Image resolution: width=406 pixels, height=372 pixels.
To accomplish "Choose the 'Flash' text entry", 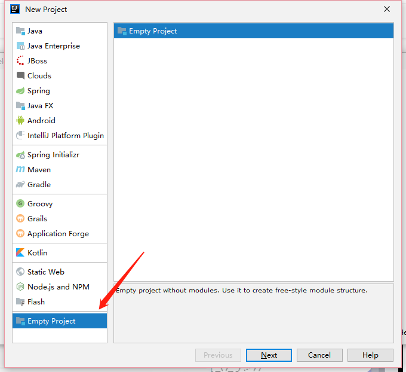I will 36,301.
